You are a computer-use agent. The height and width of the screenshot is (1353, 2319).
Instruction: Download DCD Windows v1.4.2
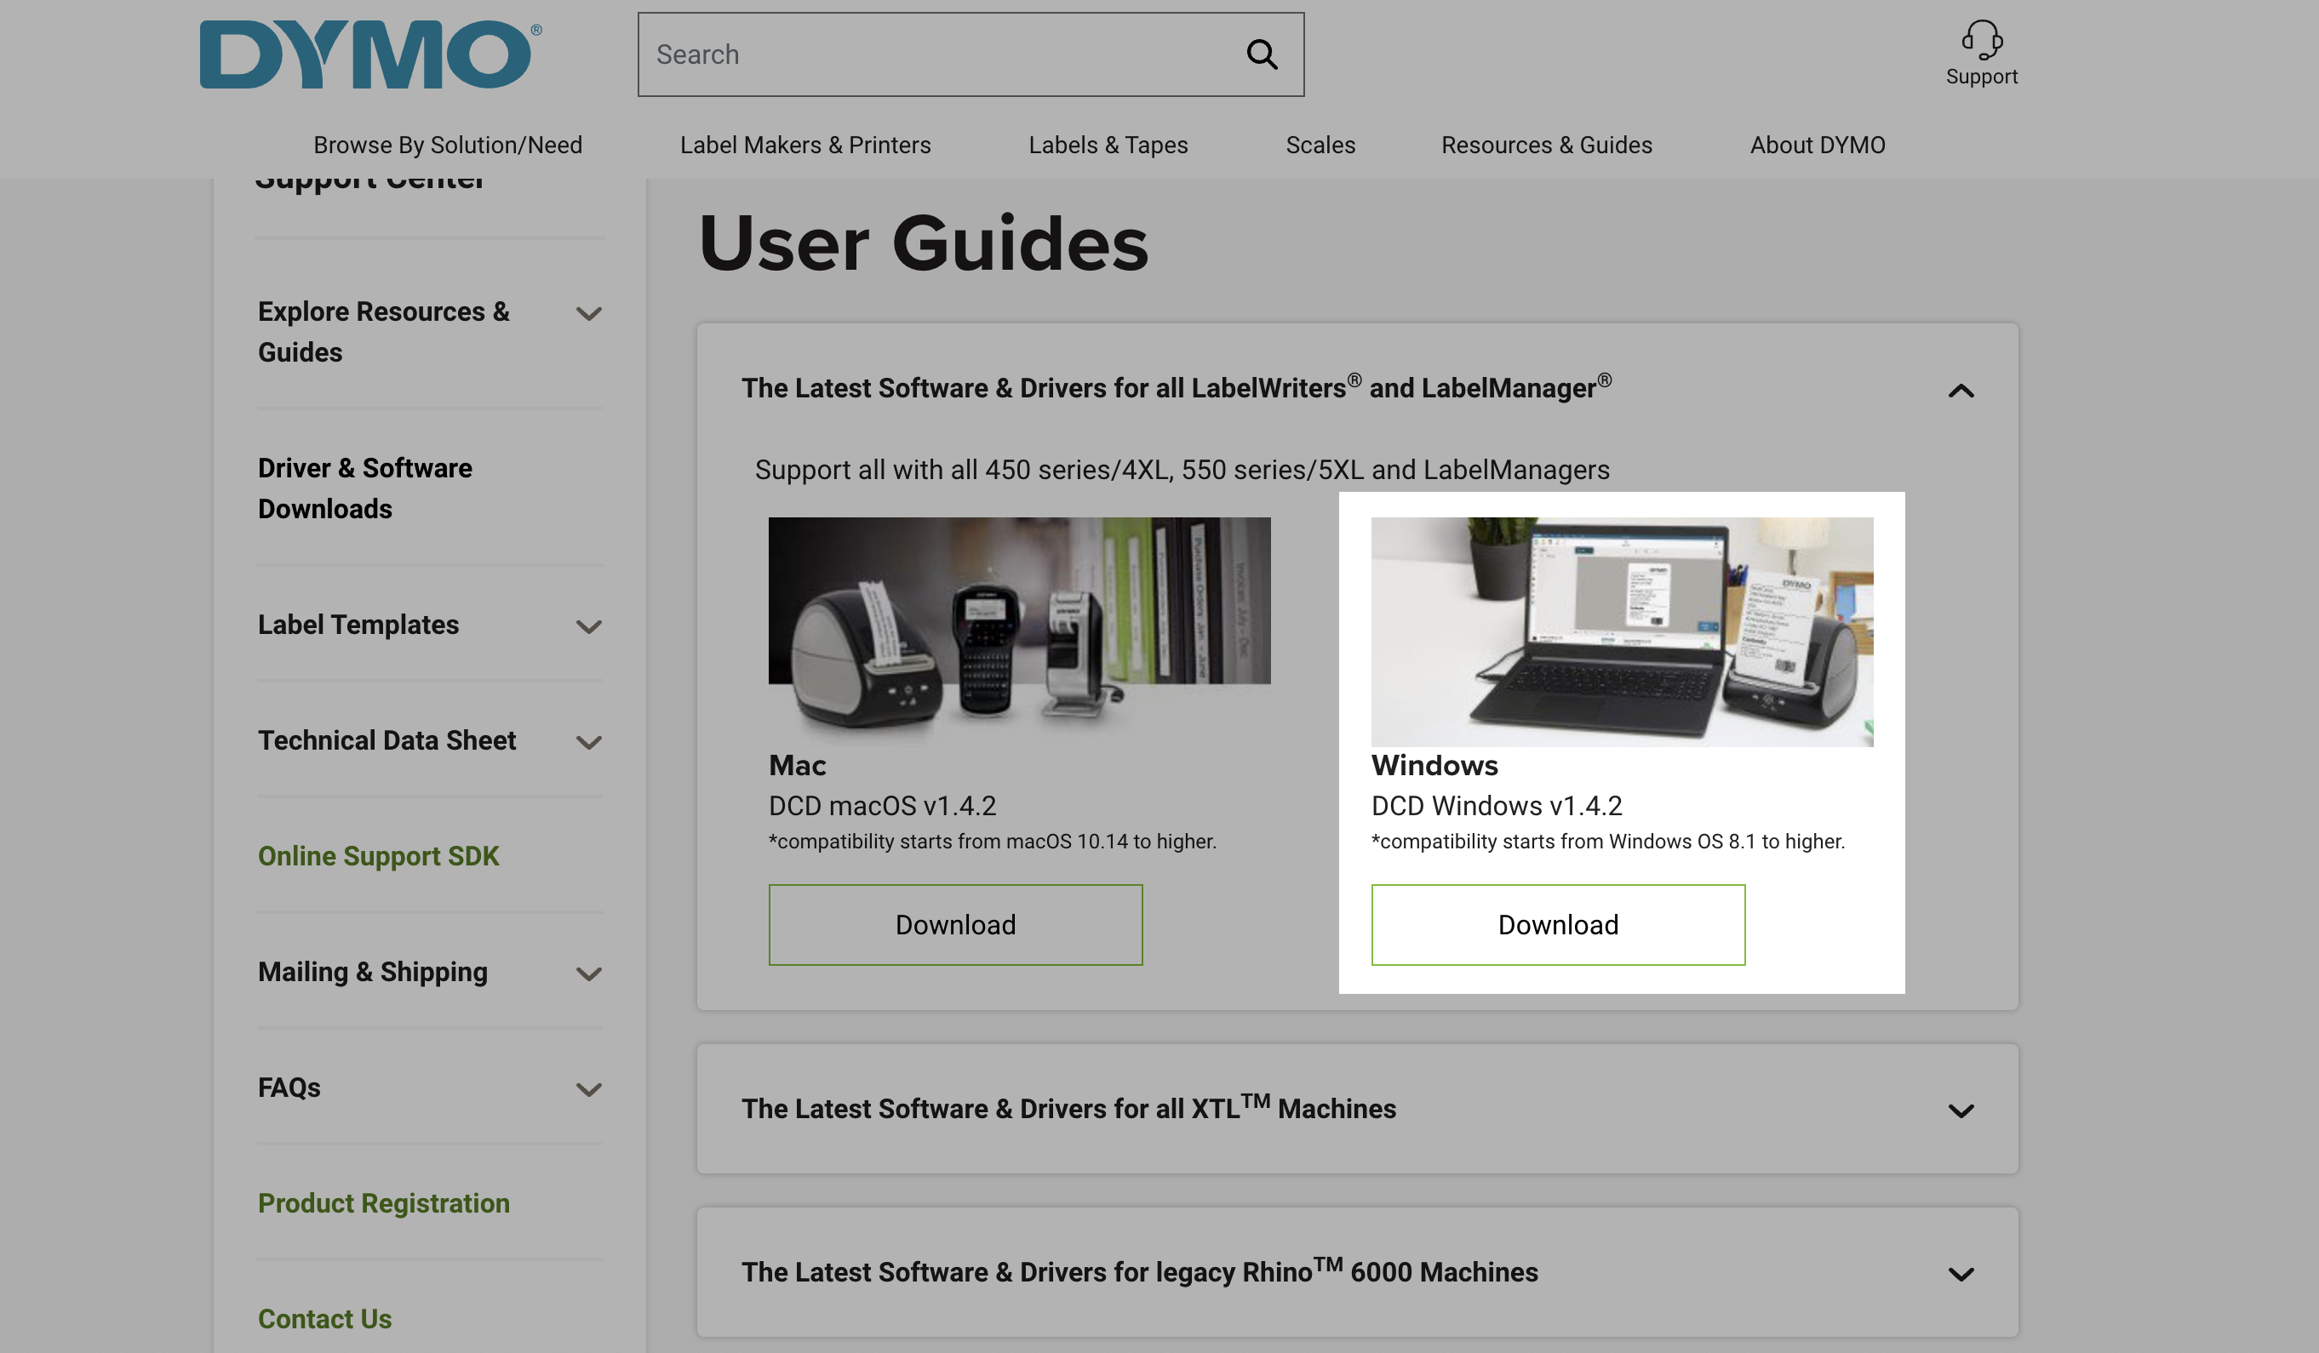pos(1557,924)
